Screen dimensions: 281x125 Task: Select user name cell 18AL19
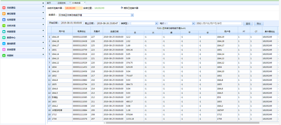62,37
